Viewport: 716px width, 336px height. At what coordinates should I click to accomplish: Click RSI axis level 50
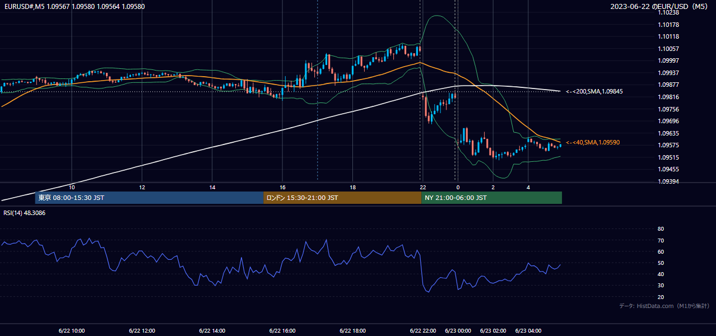click(x=661, y=263)
